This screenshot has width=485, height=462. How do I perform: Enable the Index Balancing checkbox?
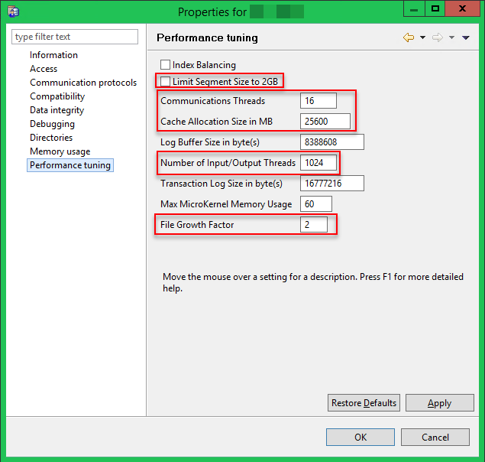click(165, 64)
